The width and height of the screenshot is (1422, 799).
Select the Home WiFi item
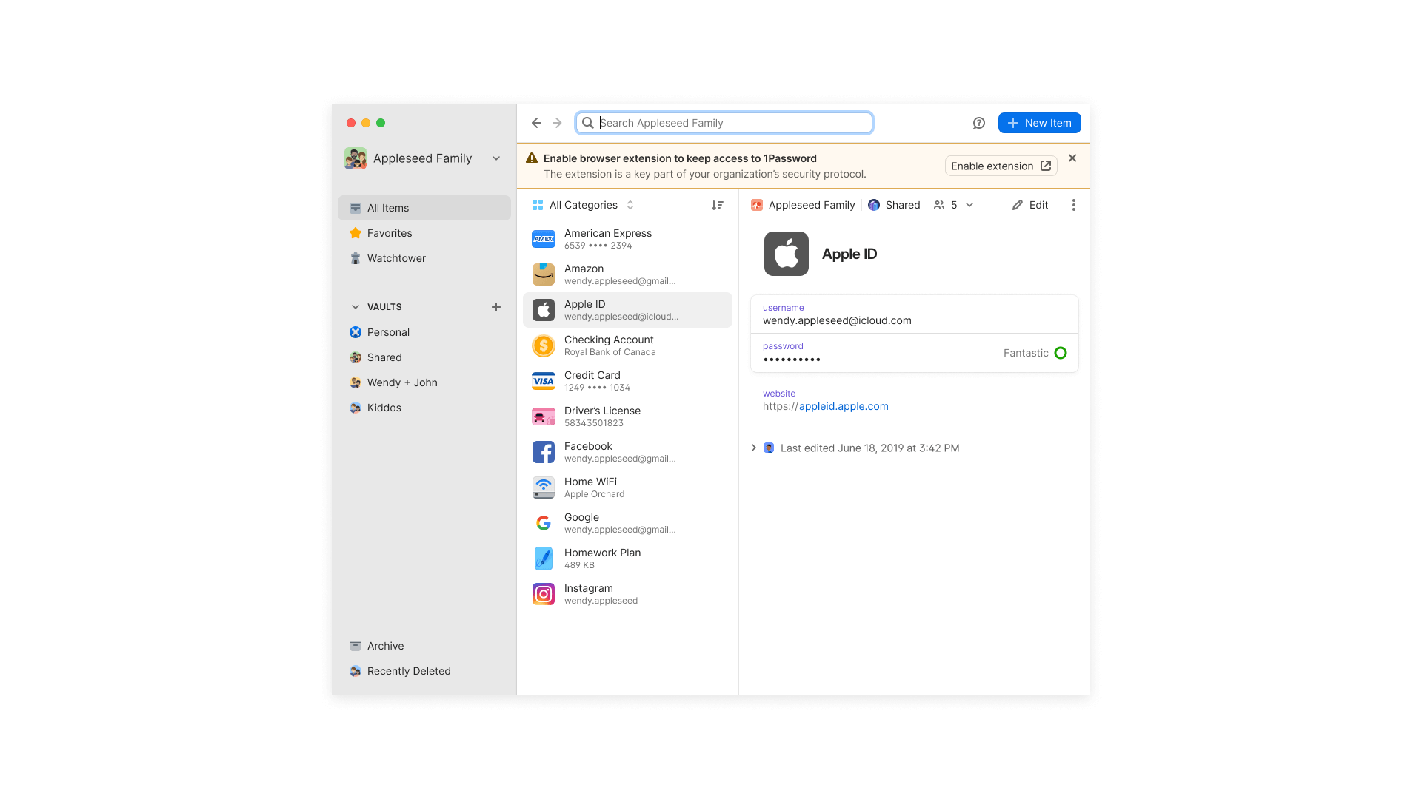[627, 488]
